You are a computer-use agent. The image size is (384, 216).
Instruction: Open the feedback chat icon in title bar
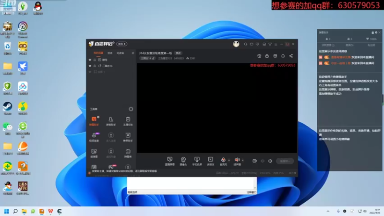pyautogui.click(x=257, y=44)
